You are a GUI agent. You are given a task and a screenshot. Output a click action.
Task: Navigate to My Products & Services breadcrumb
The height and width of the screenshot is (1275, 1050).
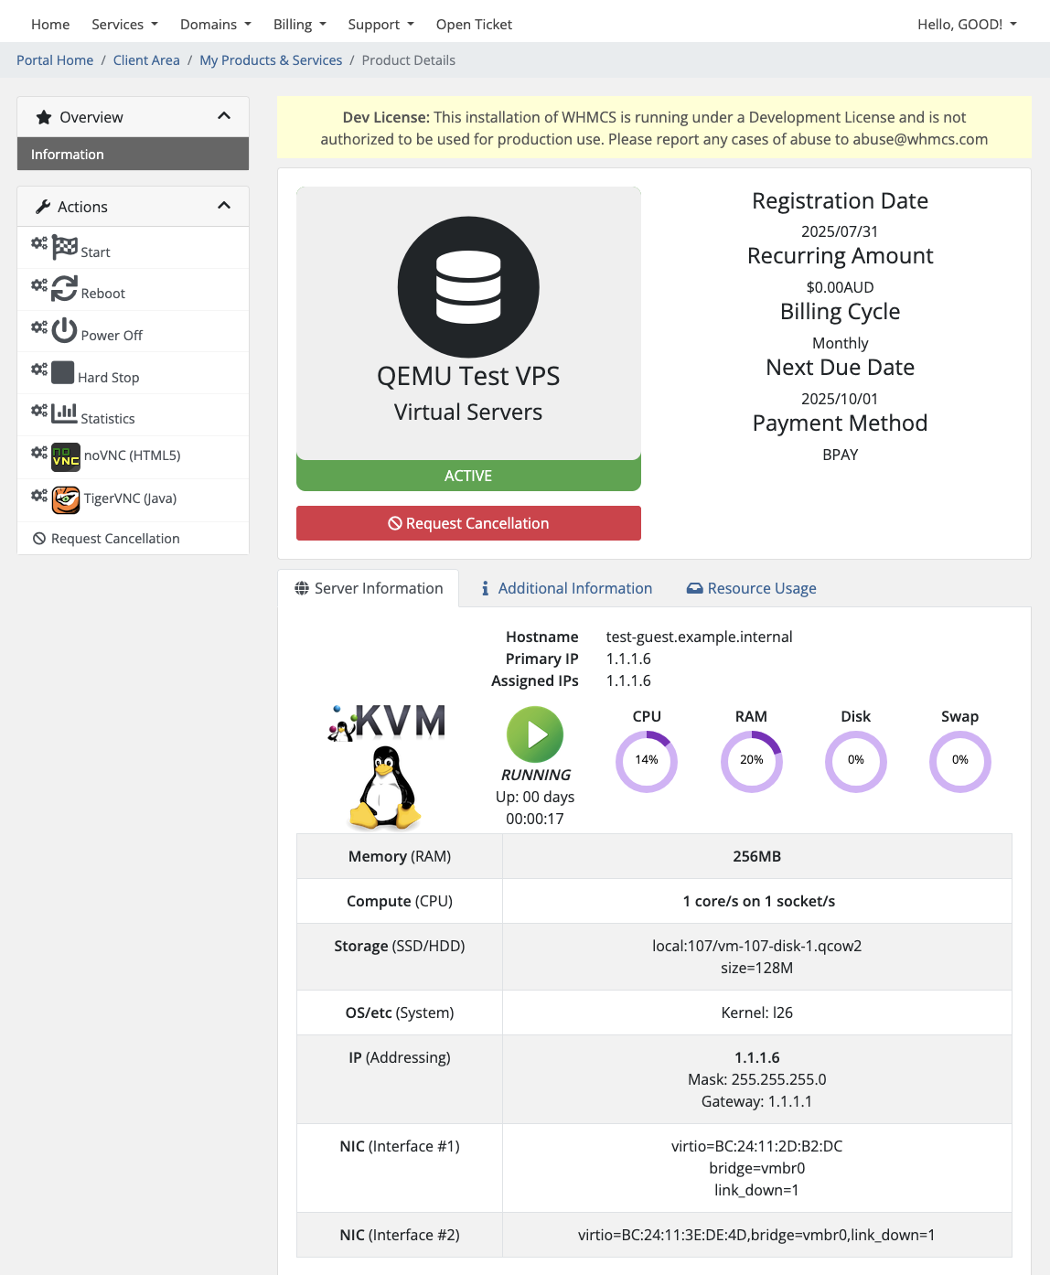[271, 59]
